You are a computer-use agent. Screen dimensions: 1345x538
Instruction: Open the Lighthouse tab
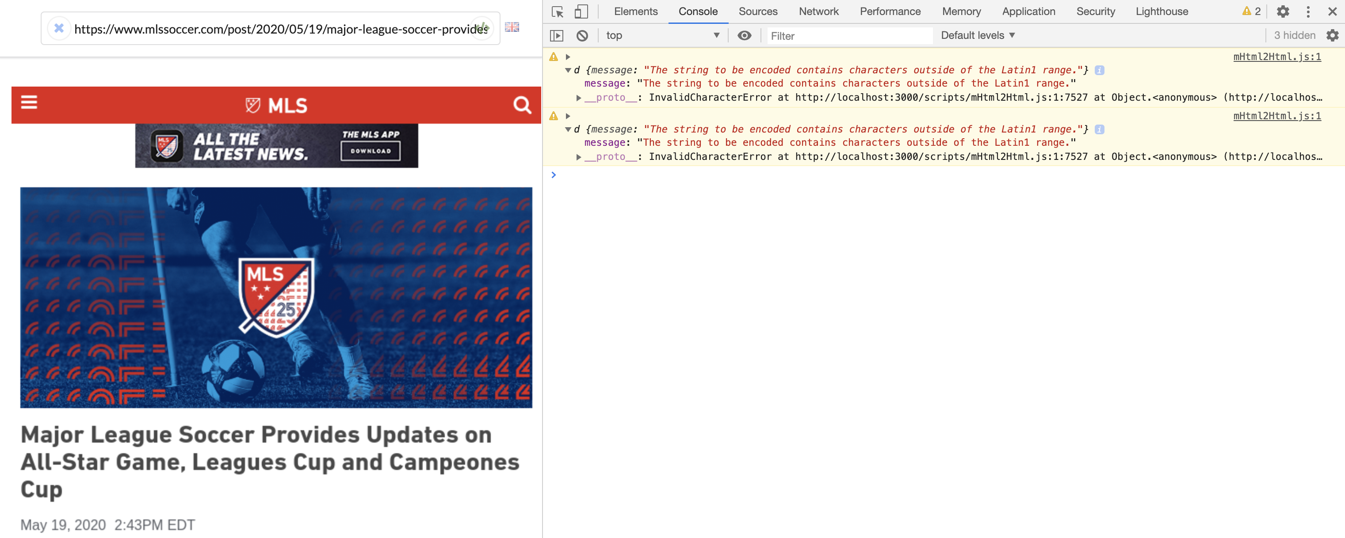click(x=1162, y=11)
